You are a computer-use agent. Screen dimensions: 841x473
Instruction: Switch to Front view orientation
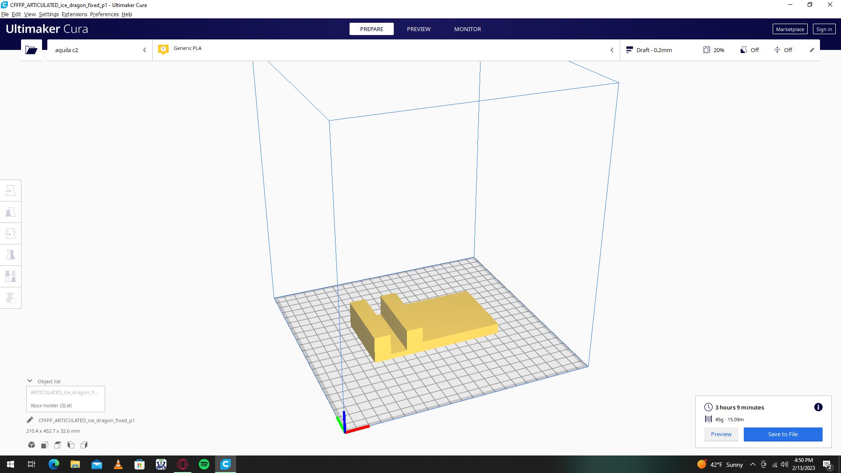[x=44, y=445]
